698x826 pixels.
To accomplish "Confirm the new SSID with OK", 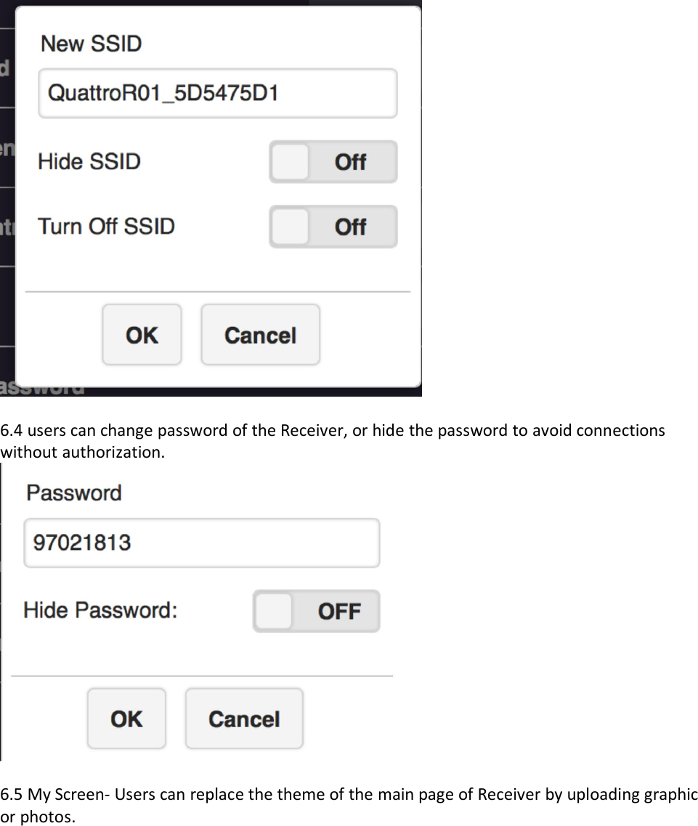I will coord(142,335).
